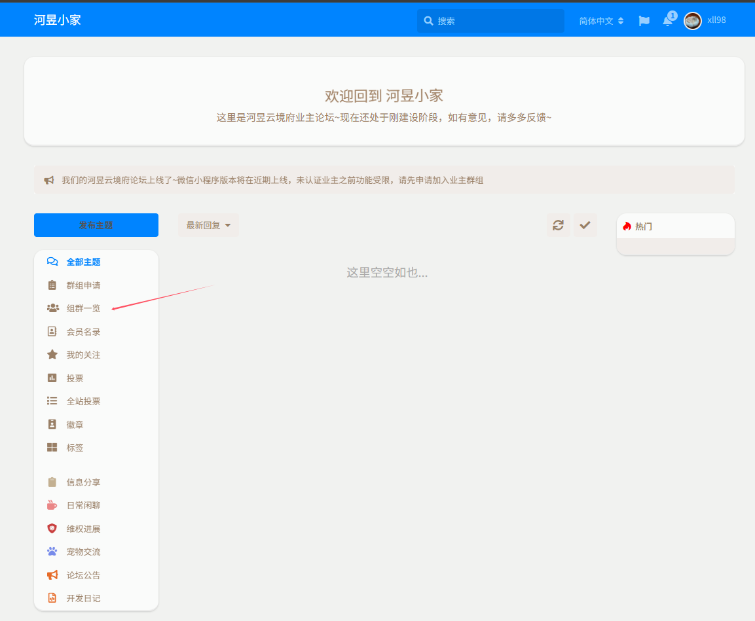Image resolution: width=755 pixels, height=621 pixels.
Task: Mark all as read checkmark button
Action: point(585,225)
